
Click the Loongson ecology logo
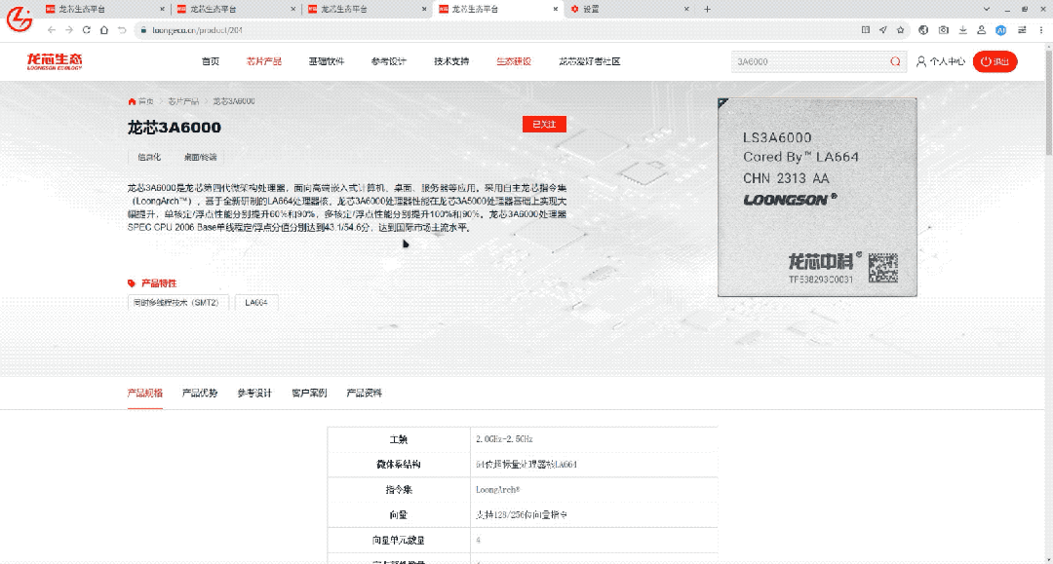click(x=55, y=61)
